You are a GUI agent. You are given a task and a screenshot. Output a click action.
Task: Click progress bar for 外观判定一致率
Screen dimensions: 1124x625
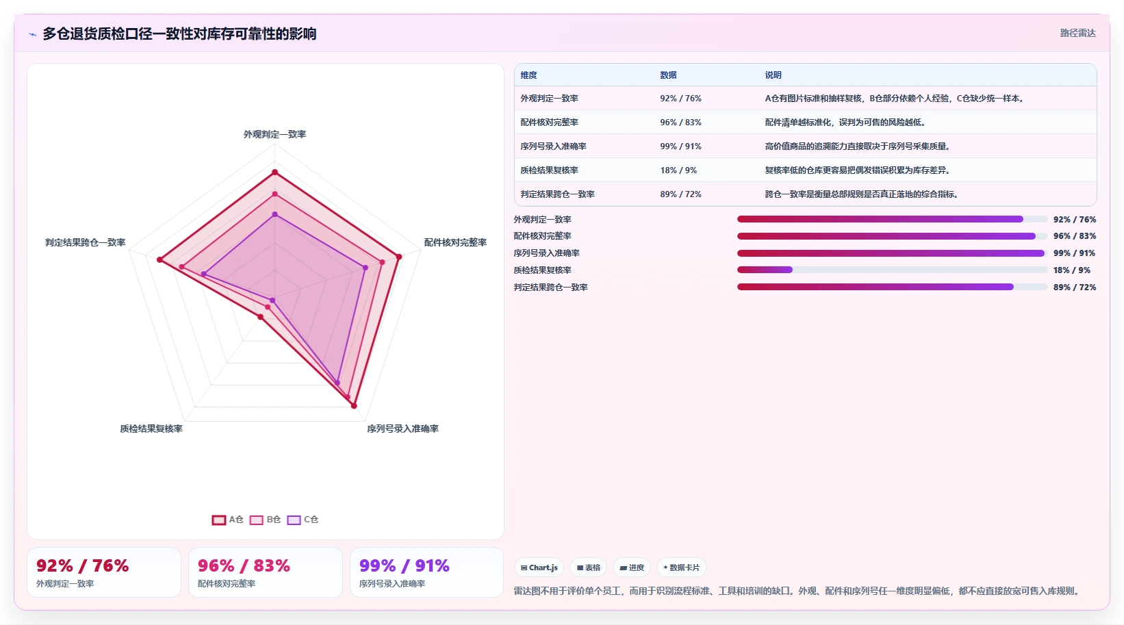(892, 219)
